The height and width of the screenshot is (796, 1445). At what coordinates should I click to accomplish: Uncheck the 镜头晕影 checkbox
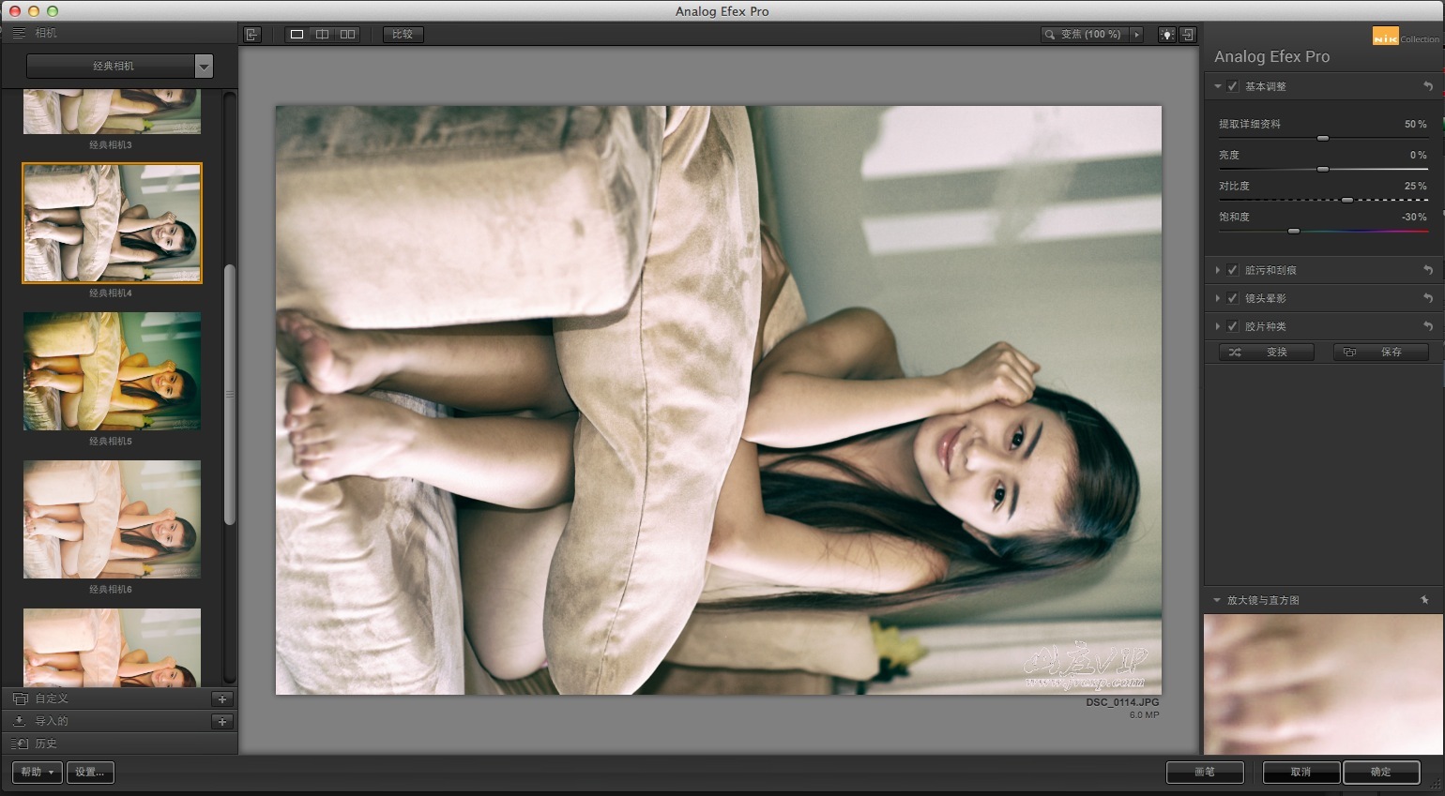1233,298
